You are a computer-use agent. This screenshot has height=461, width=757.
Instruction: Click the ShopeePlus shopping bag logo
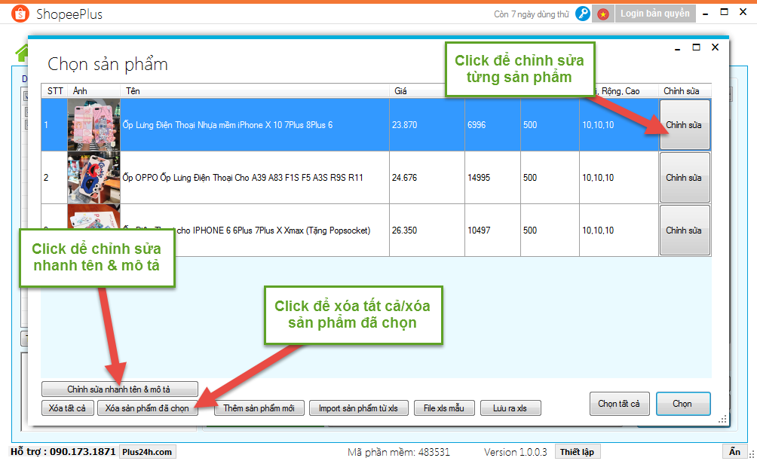[20, 14]
